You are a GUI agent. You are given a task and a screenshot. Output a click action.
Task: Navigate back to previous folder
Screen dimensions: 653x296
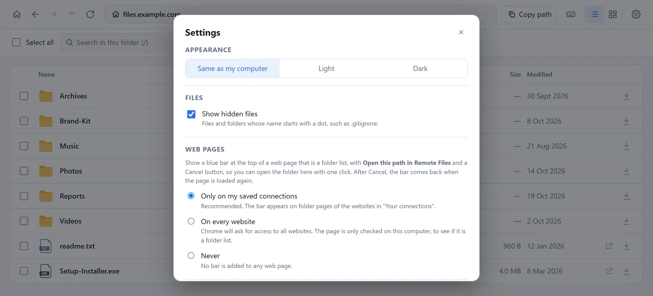(x=35, y=14)
